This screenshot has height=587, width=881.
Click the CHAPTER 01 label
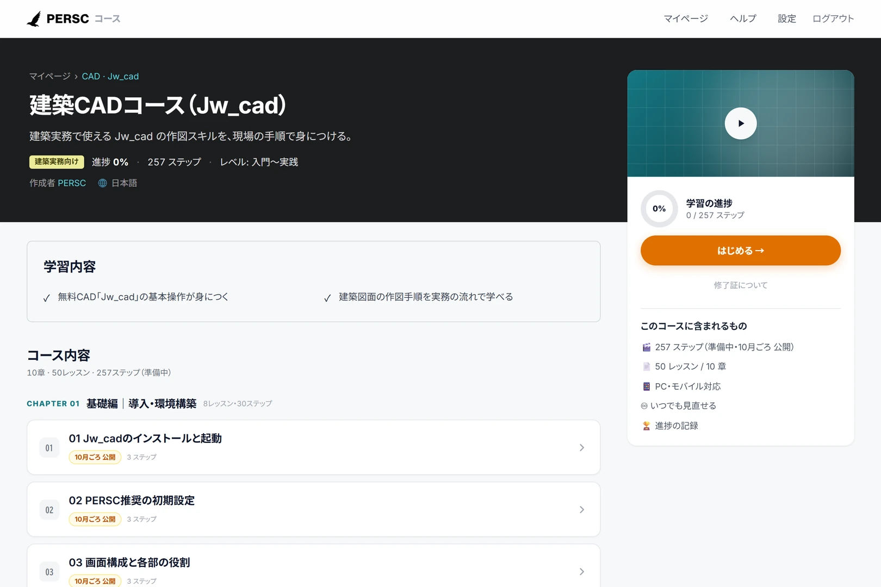53,404
